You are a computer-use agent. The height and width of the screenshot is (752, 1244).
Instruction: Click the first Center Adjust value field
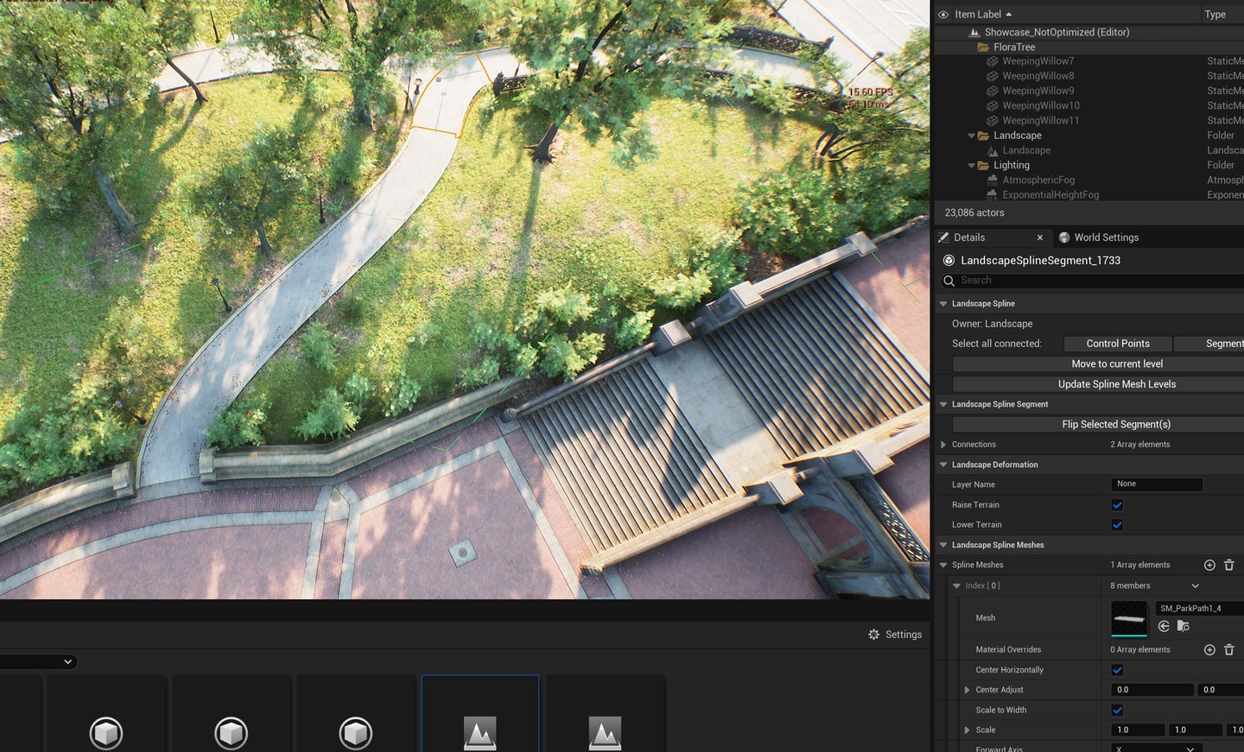pyautogui.click(x=1152, y=690)
